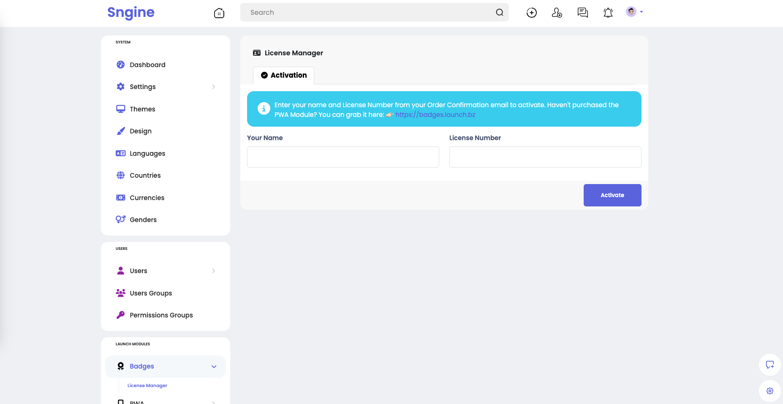Open the badges.launch.bz link

tap(435, 115)
